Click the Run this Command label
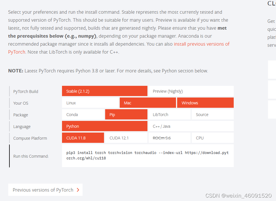Viewport: 276px width, 201px height. 31,156
